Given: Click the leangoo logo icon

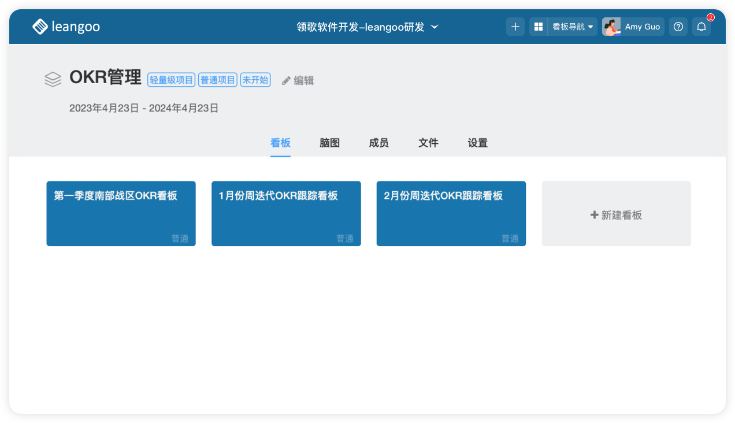Looking at the screenshot, I should coord(40,27).
